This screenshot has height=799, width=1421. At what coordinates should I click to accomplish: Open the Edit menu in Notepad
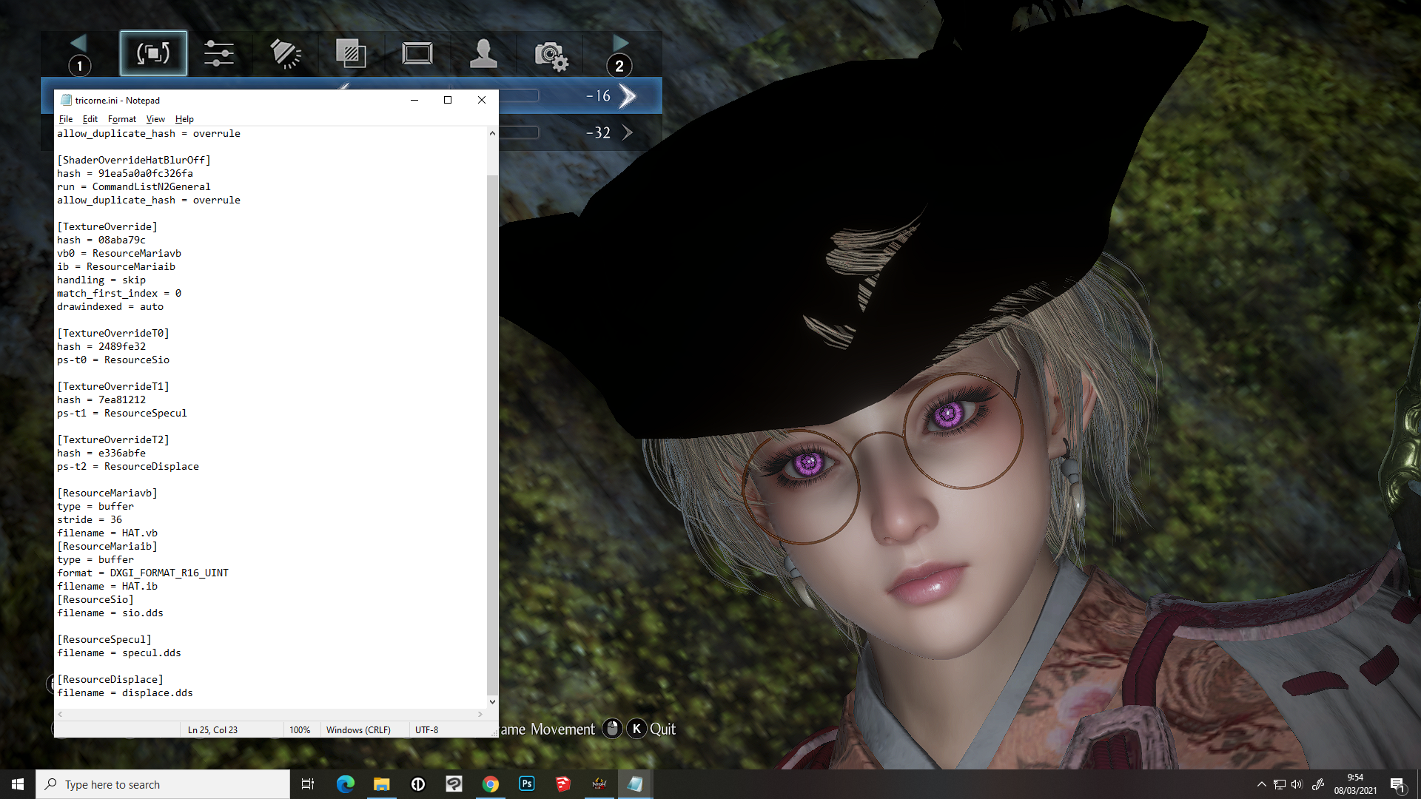(90, 119)
